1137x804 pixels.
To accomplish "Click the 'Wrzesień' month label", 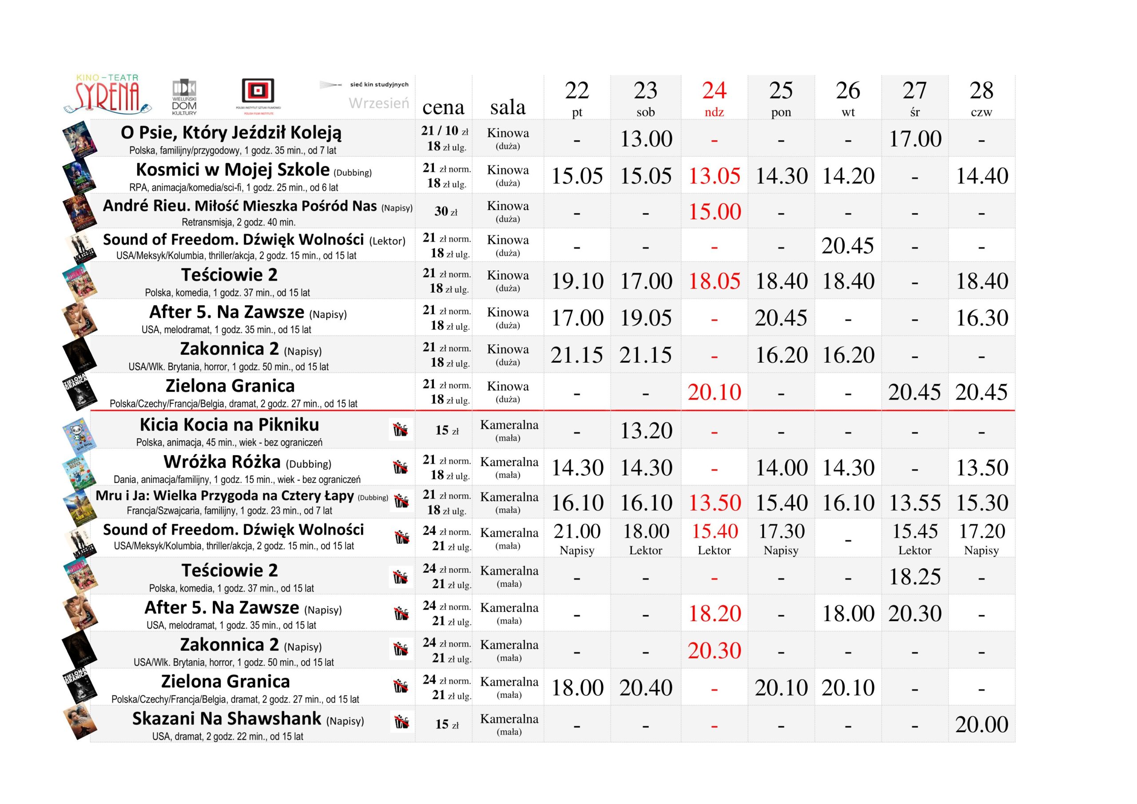I will coord(379,103).
